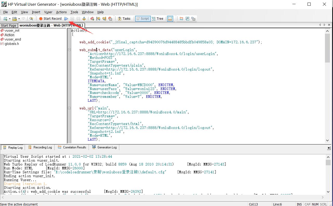Image resolution: width=333 pixels, height=206 pixels.
Task: Open the View menu
Action: click(x=24, y=12)
